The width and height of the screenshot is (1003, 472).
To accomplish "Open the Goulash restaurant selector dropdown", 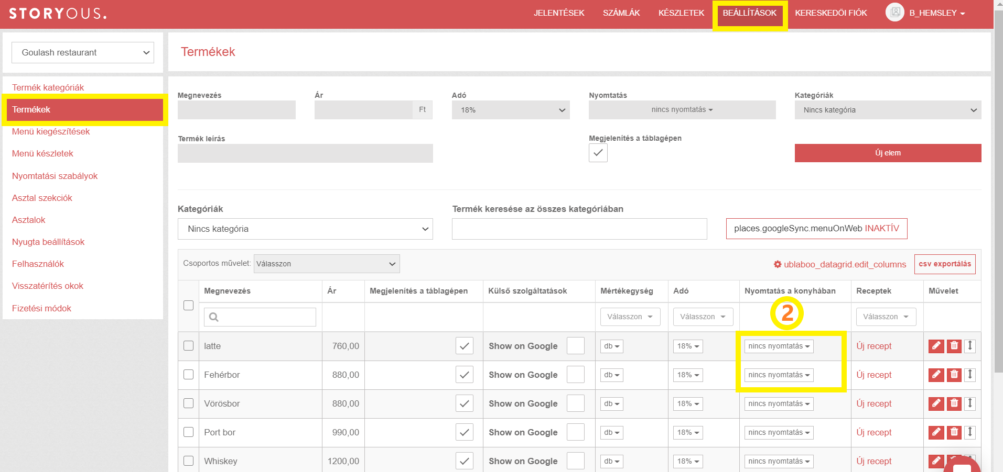I will [83, 52].
